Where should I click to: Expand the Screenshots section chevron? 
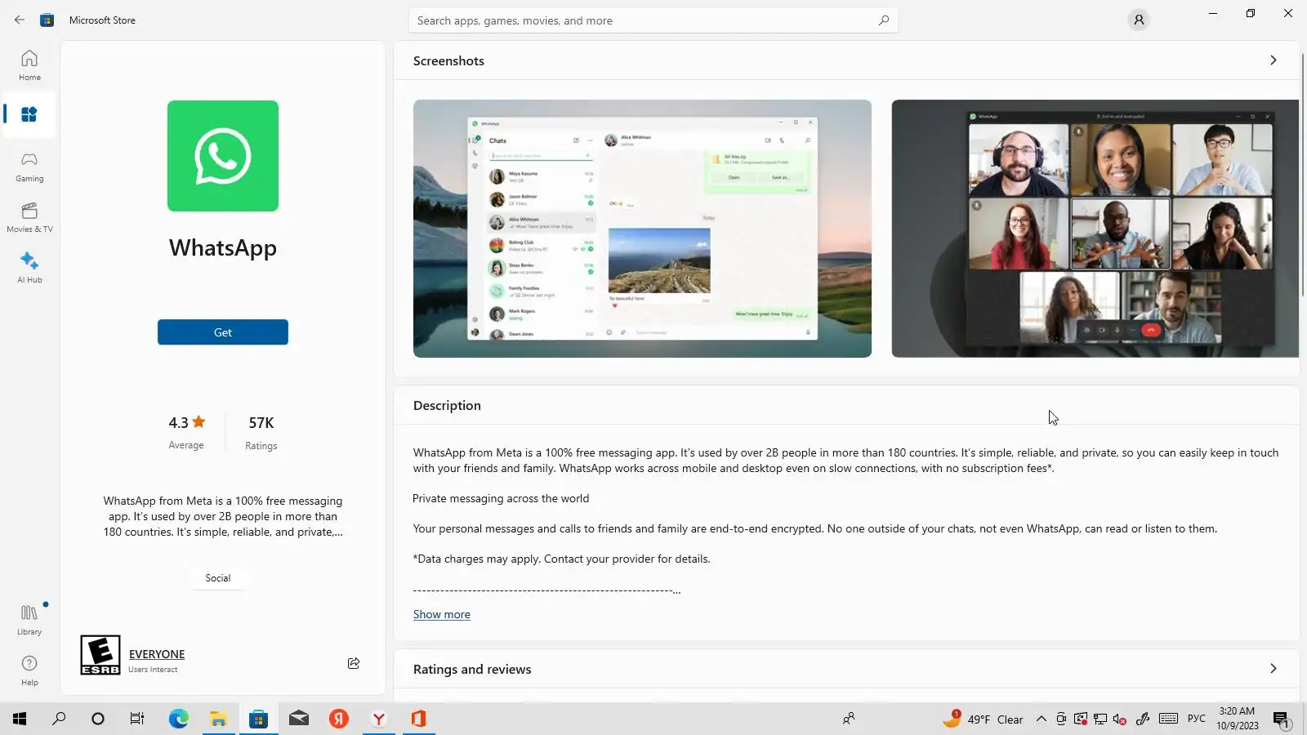pyautogui.click(x=1273, y=60)
